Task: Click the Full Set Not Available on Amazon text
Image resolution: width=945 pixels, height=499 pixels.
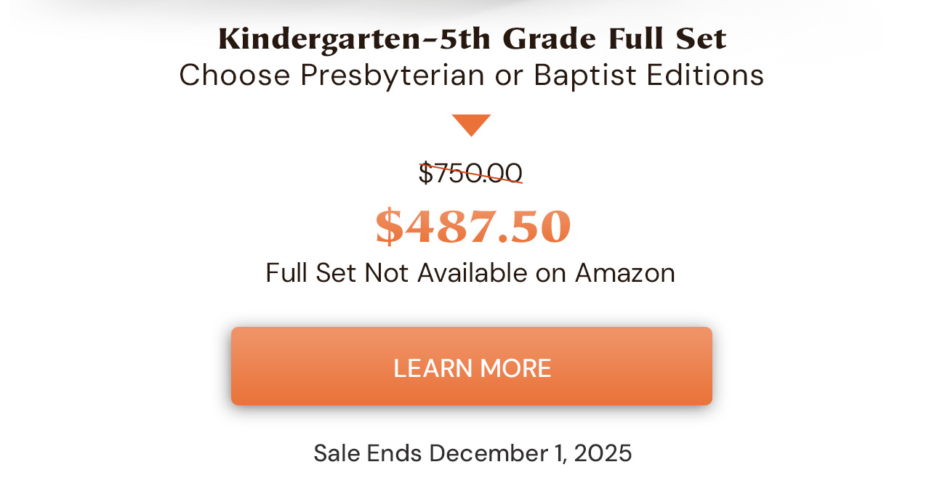Action: [x=471, y=273]
